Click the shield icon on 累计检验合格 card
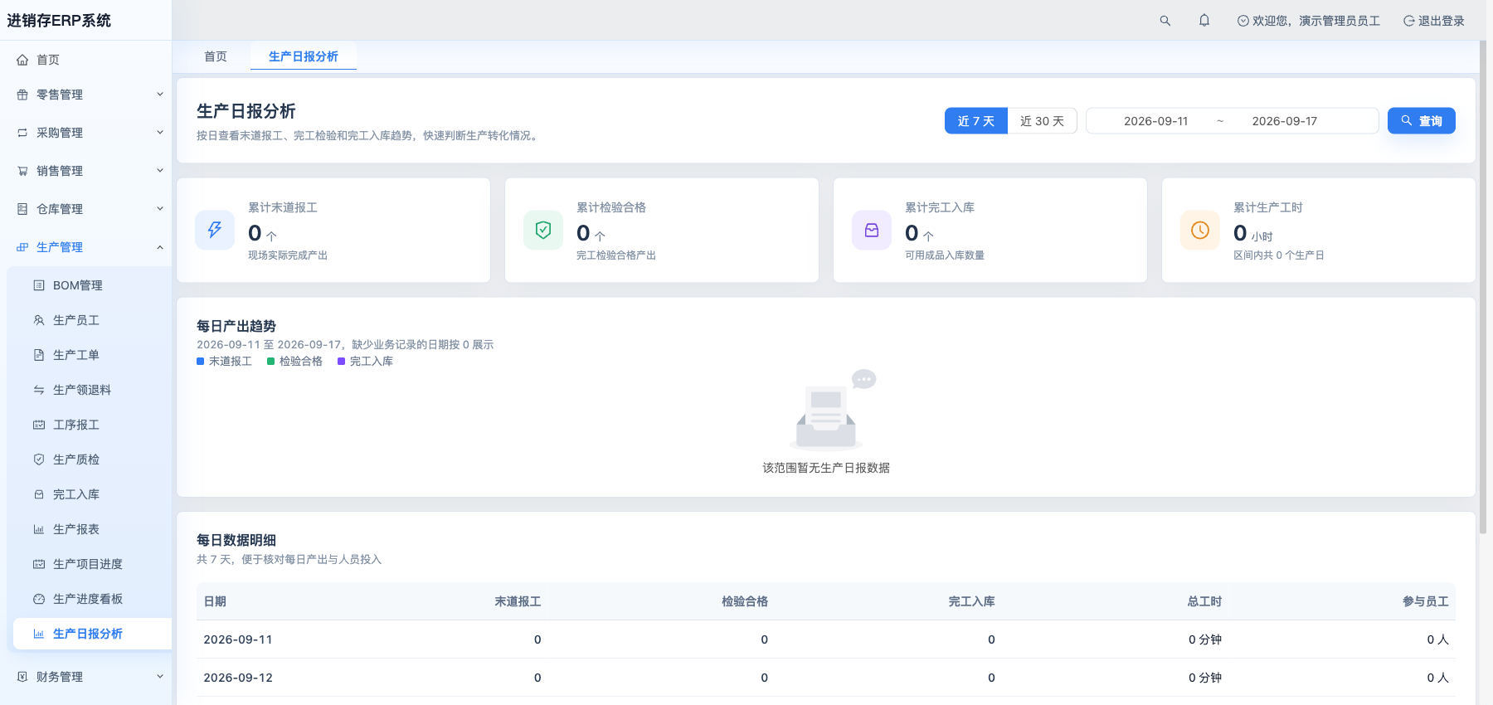 pyautogui.click(x=543, y=230)
